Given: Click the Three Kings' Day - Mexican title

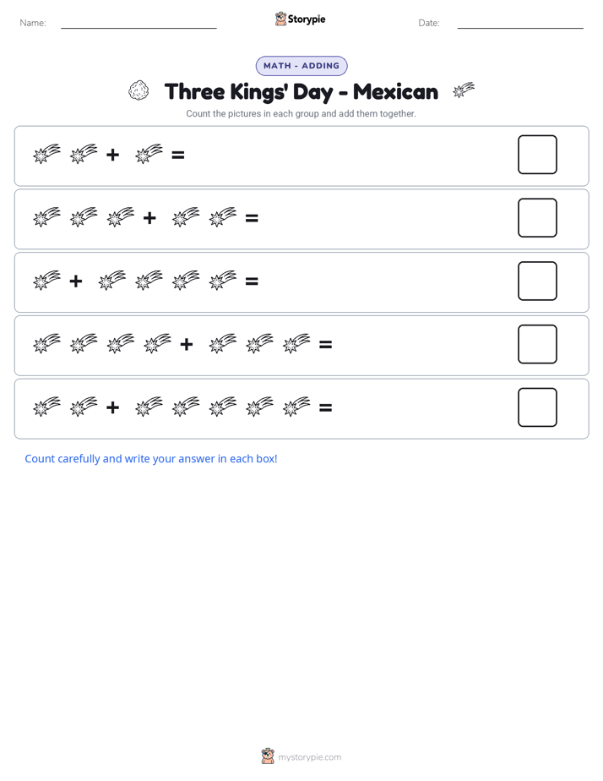Looking at the screenshot, I should coord(301,91).
